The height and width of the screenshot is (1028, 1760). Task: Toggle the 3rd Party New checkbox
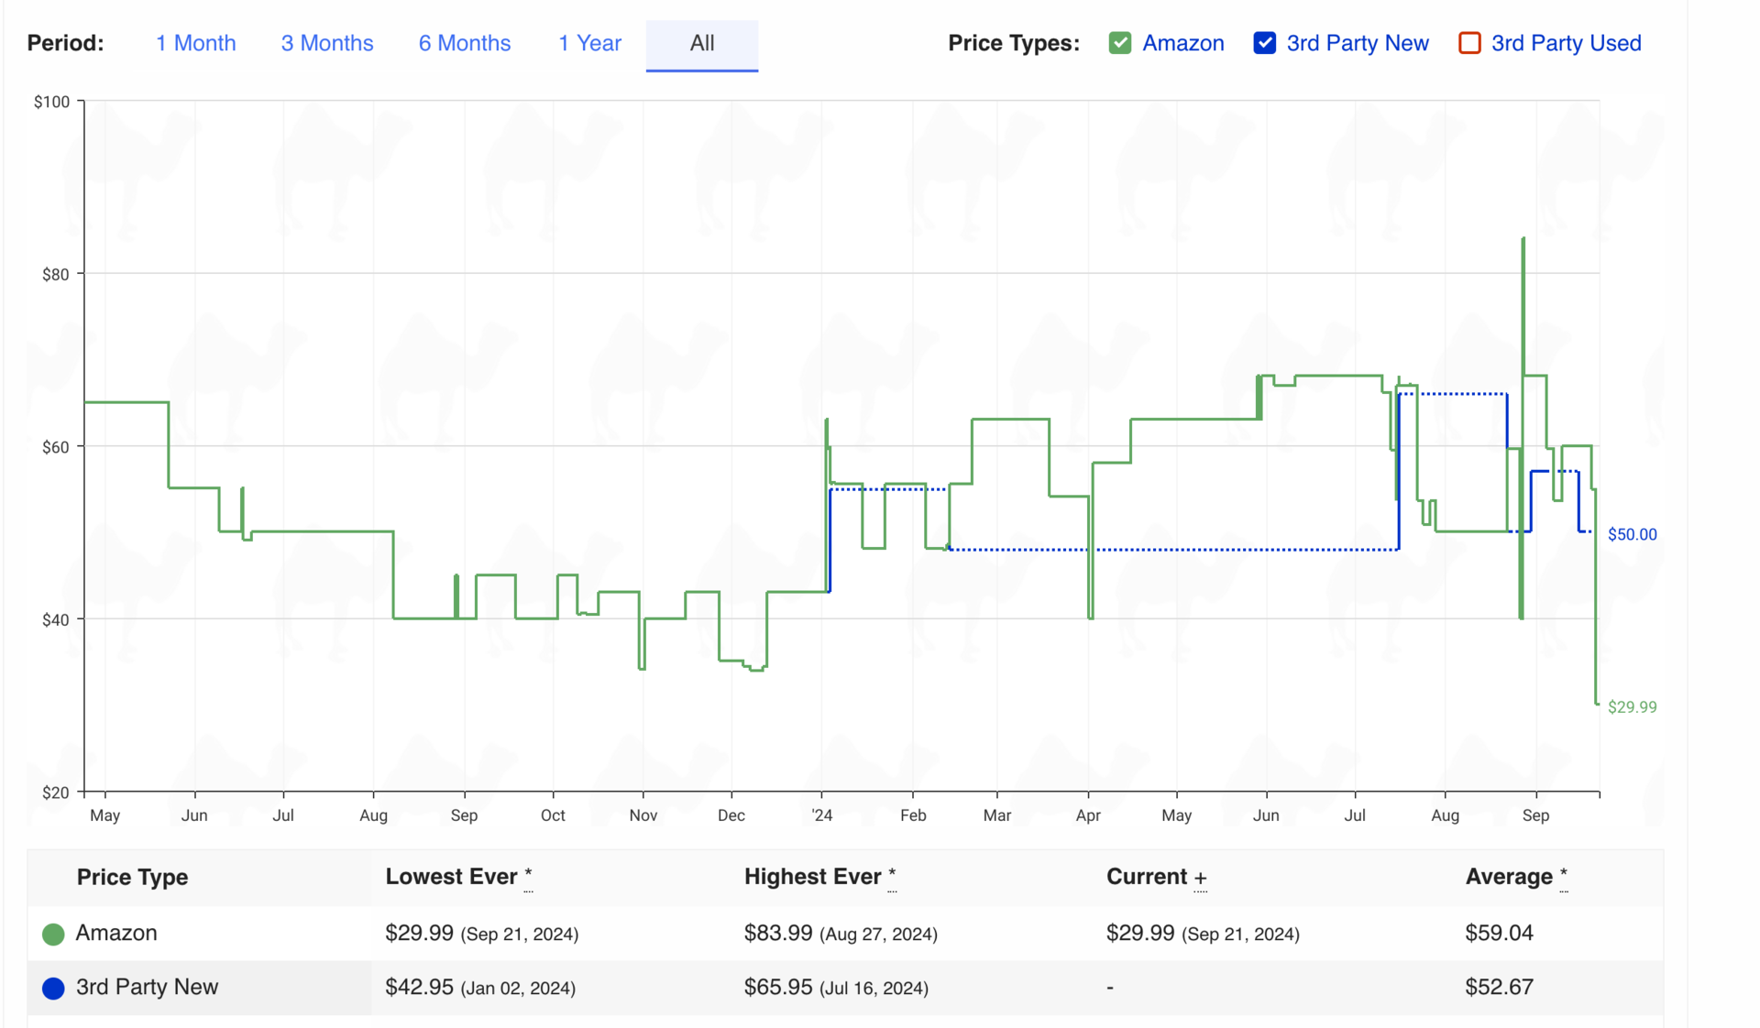(x=1264, y=43)
